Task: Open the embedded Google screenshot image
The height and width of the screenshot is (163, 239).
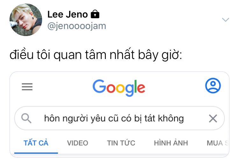Action: 119,115
